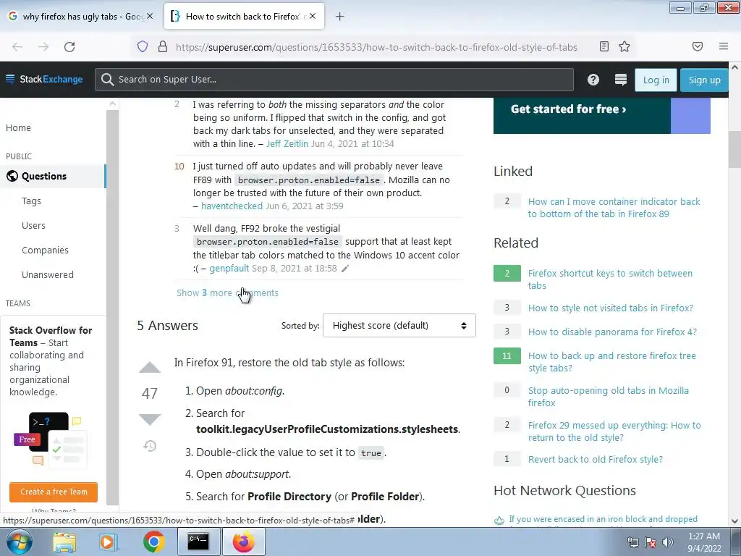Click the Sign up button
Image resolution: width=741 pixels, height=556 pixels.
pyautogui.click(x=704, y=80)
